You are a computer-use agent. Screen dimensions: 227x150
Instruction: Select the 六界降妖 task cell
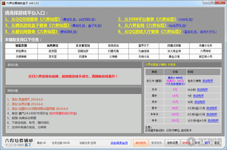[x=205, y=51]
